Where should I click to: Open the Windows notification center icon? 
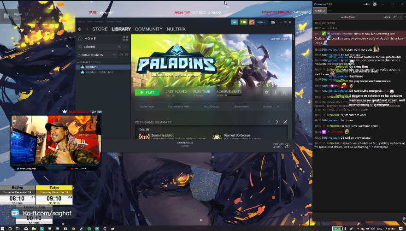click(x=401, y=229)
